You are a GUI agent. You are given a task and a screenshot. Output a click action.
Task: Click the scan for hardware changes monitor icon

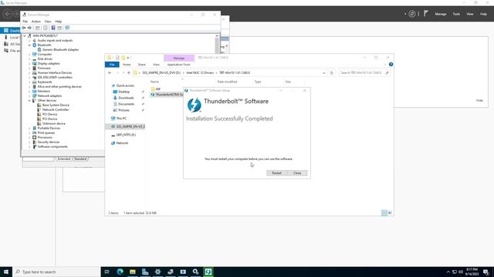click(67, 28)
